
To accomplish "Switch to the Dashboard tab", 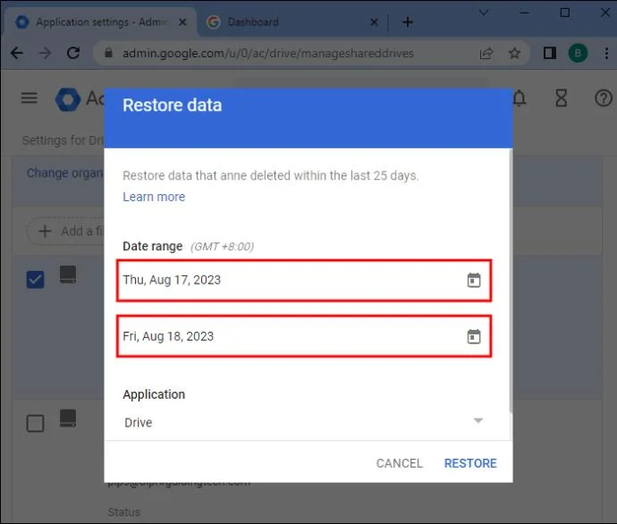I will pos(292,22).
